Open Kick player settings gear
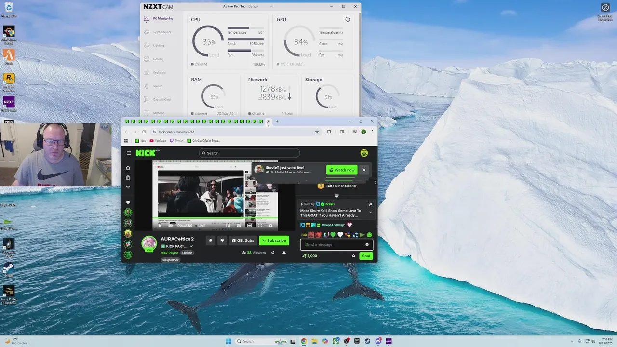617x347 pixels. pos(270,225)
